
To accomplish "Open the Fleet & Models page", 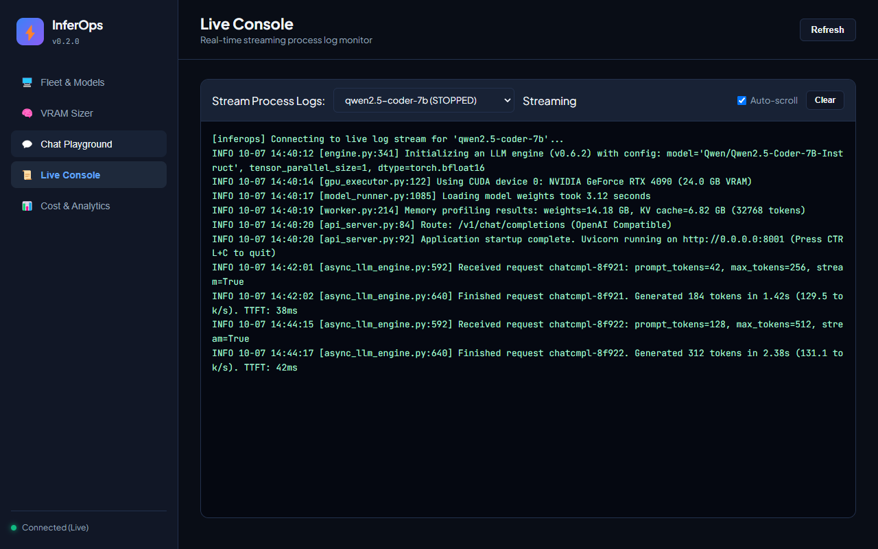I will pos(88,82).
